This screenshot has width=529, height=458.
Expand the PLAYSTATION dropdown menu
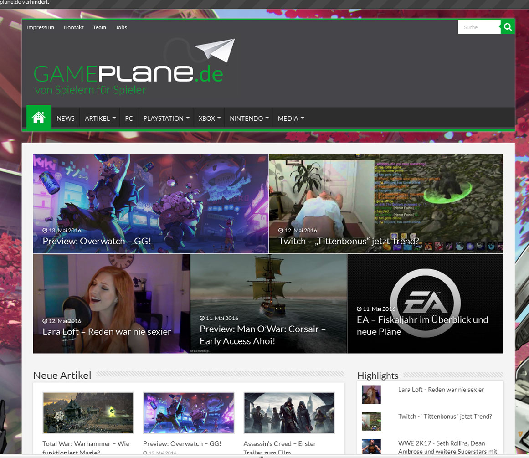tap(166, 118)
